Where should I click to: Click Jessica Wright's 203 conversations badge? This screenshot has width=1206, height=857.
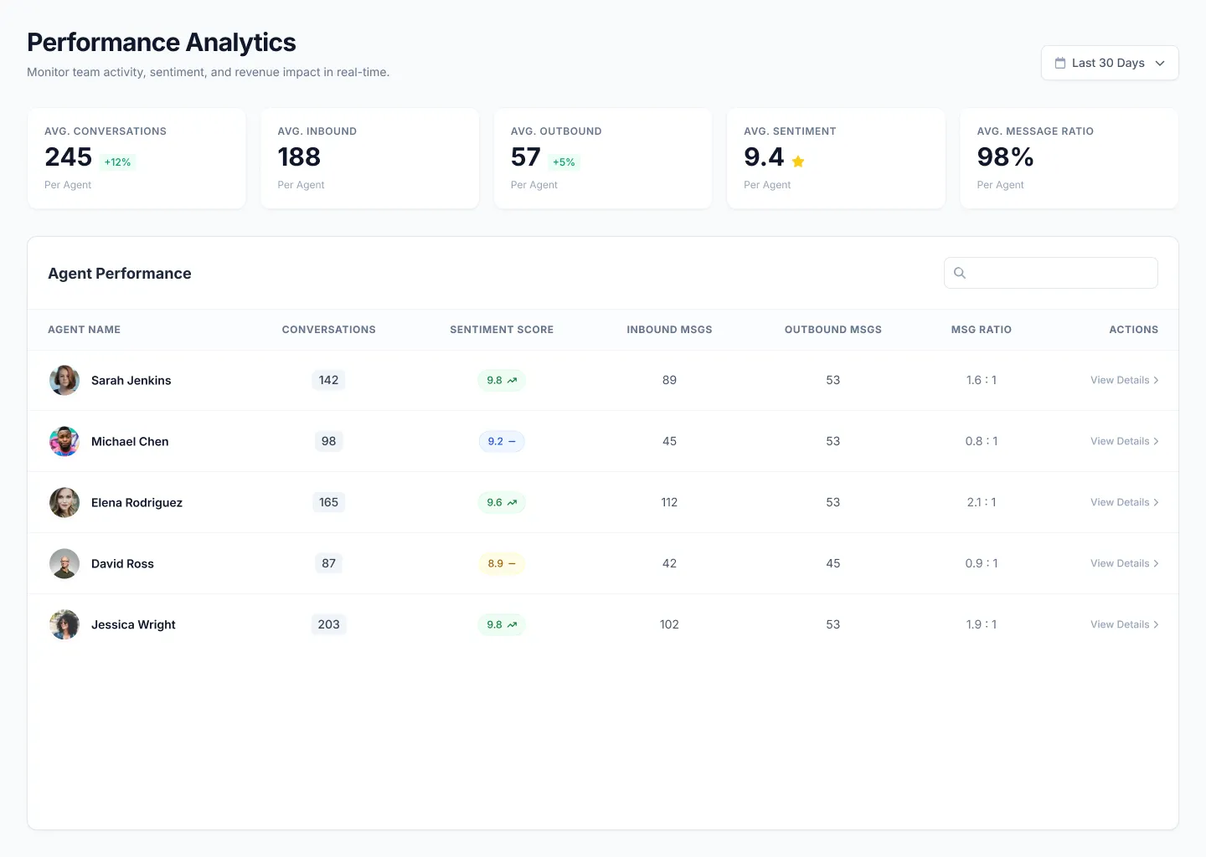[x=328, y=624]
